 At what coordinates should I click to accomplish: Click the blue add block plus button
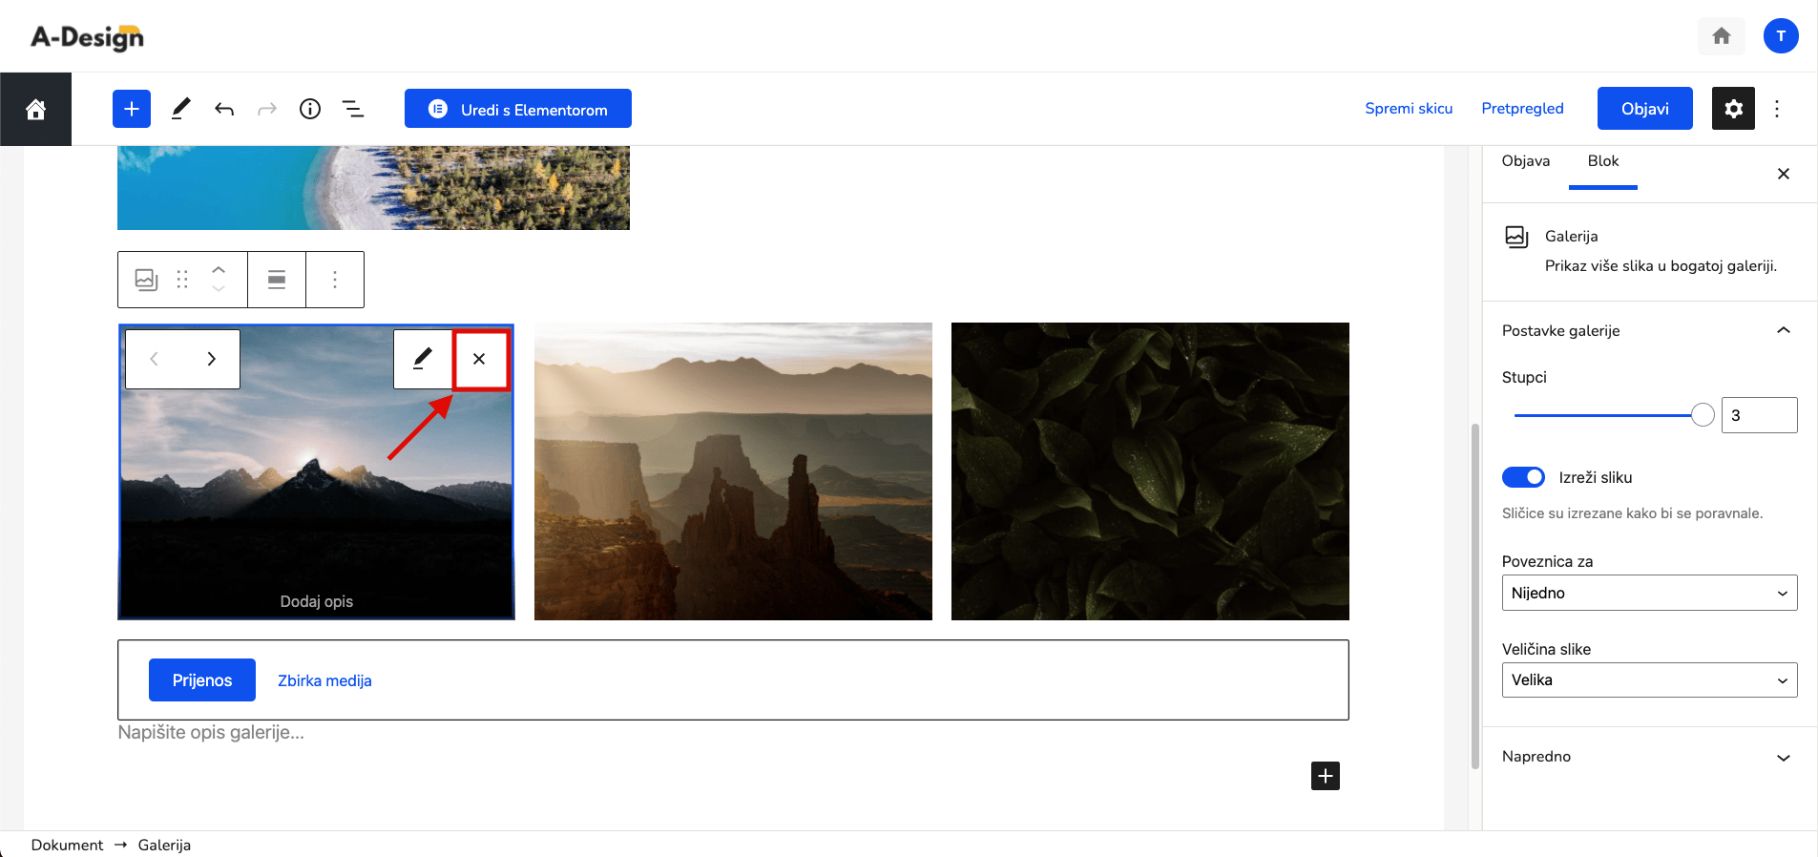132,109
